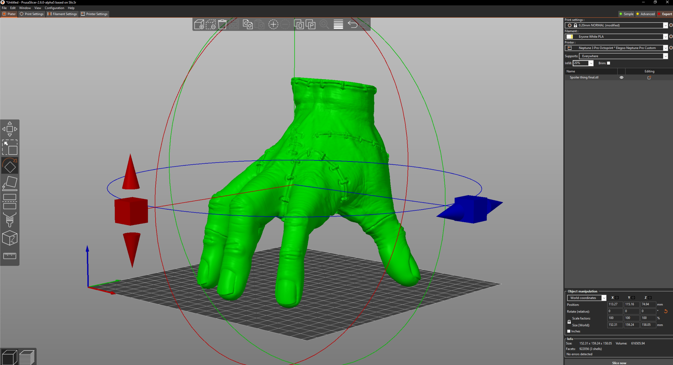Click the Undo arrow icon
The width and height of the screenshot is (673, 365).
coord(353,24)
